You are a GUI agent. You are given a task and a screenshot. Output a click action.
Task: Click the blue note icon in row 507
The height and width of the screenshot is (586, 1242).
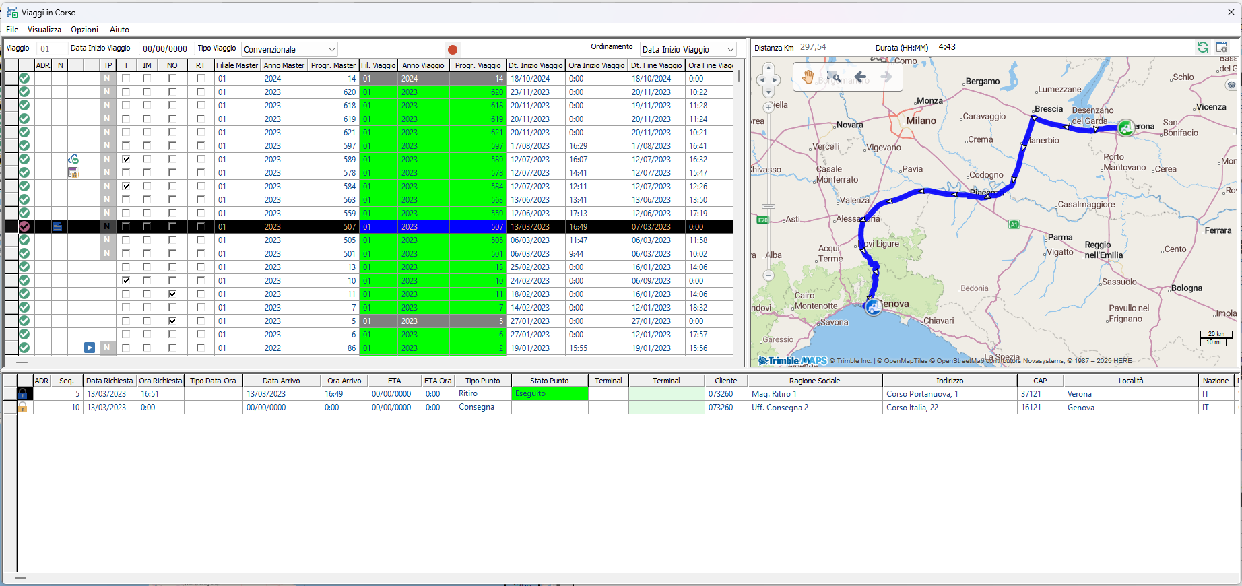click(57, 227)
